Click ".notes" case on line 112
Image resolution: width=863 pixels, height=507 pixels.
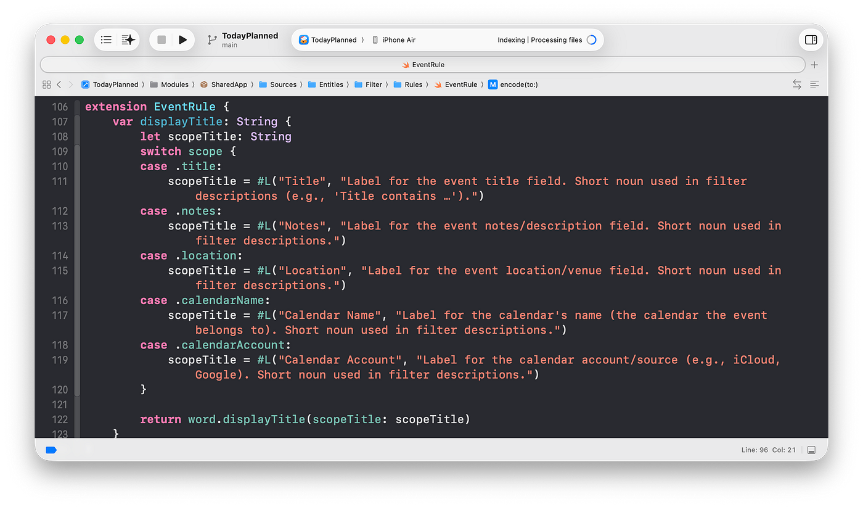pyautogui.click(x=195, y=211)
